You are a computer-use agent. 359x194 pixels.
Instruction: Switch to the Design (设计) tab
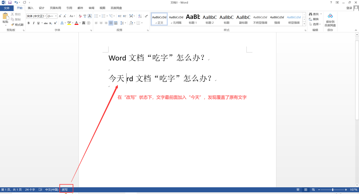coord(42,8)
